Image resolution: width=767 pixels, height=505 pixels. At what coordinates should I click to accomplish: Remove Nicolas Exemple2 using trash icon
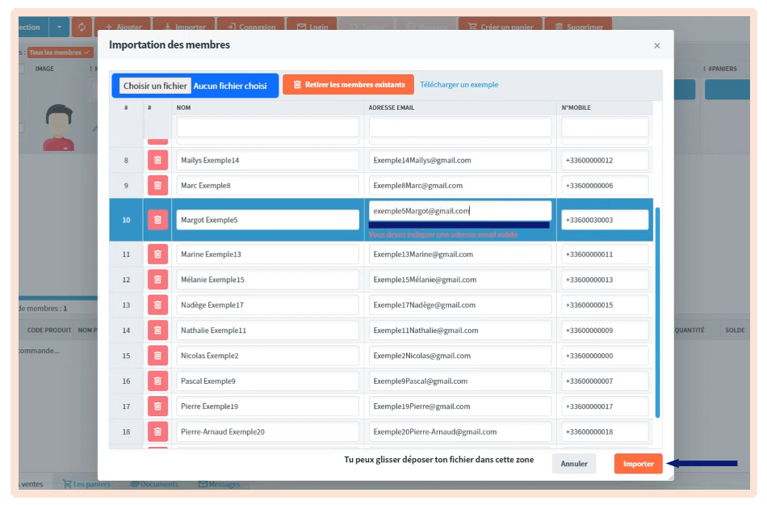pyautogui.click(x=157, y=356)
